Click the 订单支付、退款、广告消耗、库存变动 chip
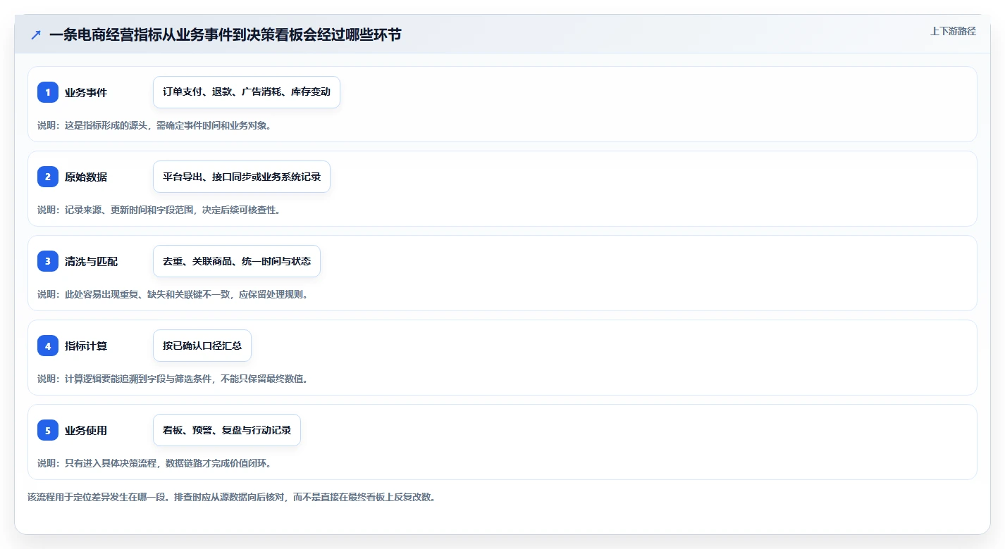1005x549 pixels. [x=247, y=92]
